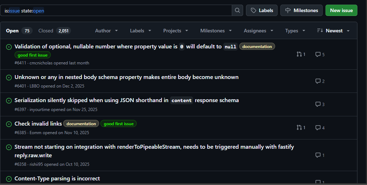This screenshot has height=185, width=367.
Task: Switch to the Closed issues tab
Action: click(54, 31)
